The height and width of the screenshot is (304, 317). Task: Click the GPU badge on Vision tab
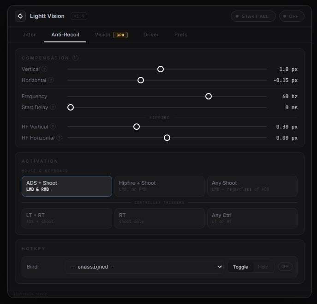pos(120,35)
